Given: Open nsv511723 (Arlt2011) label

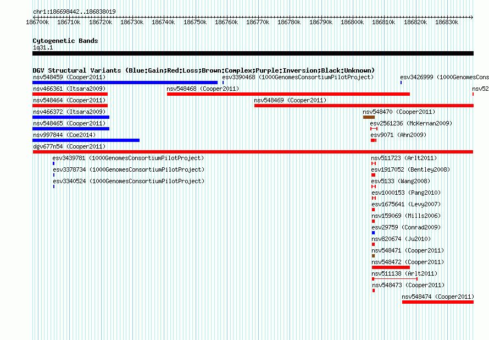Looking at the screenshot, I should point(404,158).
